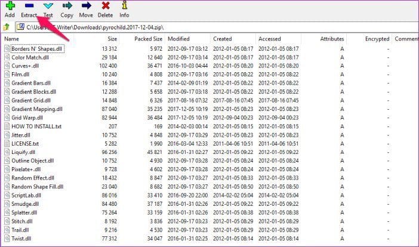Run the Test checkmark tool
The height and width of the screenshot is (247, 419).
click(48, 5)
